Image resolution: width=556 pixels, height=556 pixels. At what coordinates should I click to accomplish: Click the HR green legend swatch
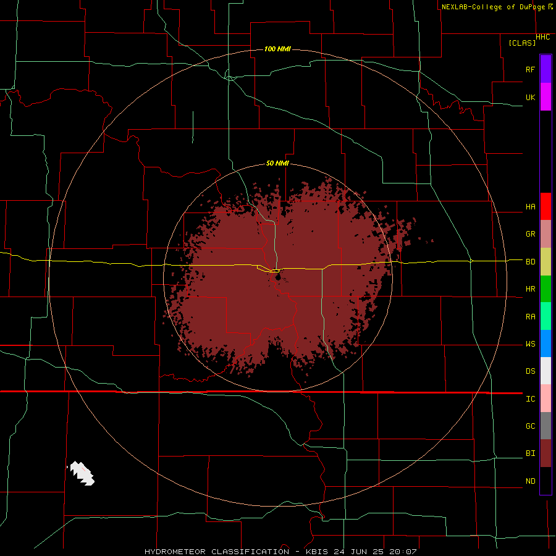[x=545, y=289]
